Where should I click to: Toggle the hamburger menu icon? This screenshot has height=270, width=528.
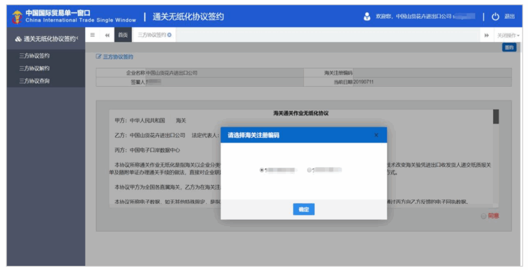[x=93, y=35]
